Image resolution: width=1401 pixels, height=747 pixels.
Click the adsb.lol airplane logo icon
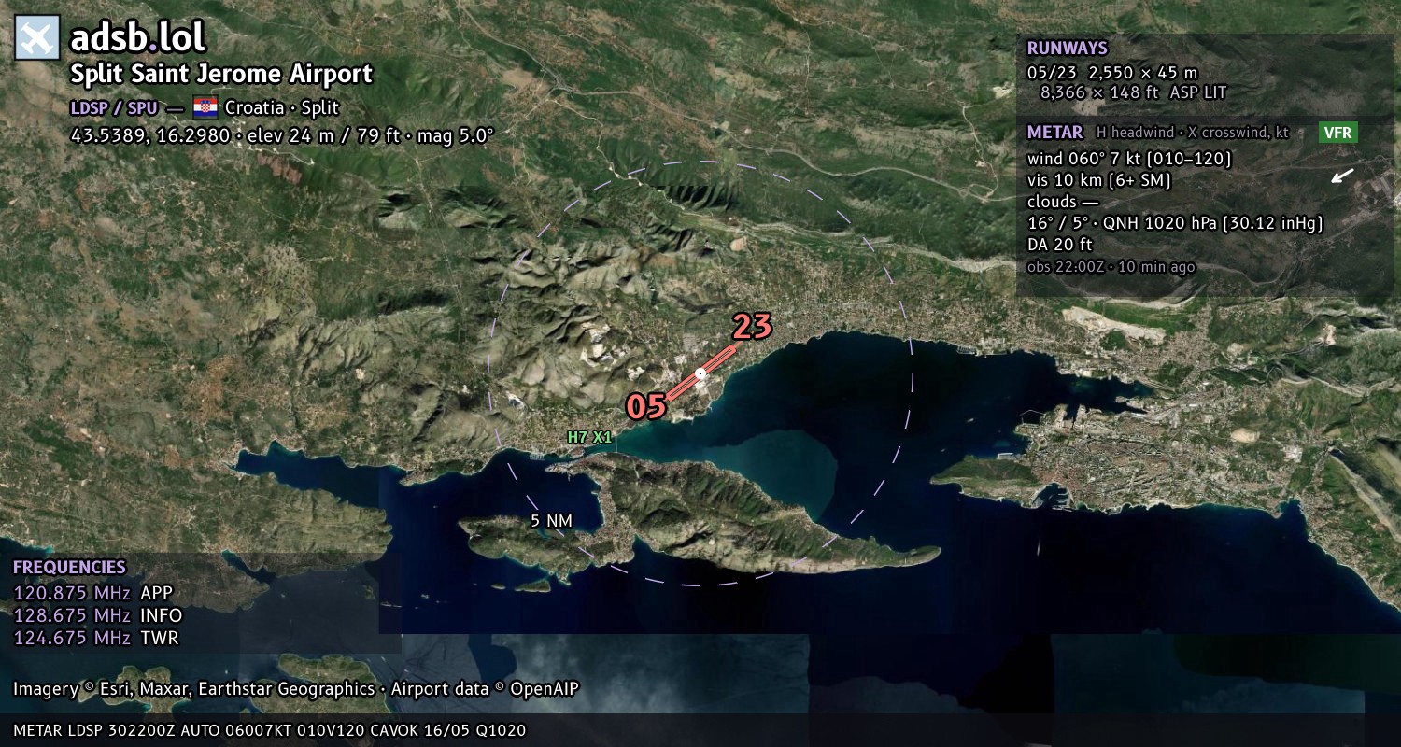point(37,38)
